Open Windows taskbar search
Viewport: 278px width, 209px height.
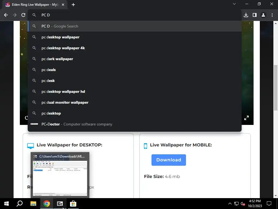[20, 204]
